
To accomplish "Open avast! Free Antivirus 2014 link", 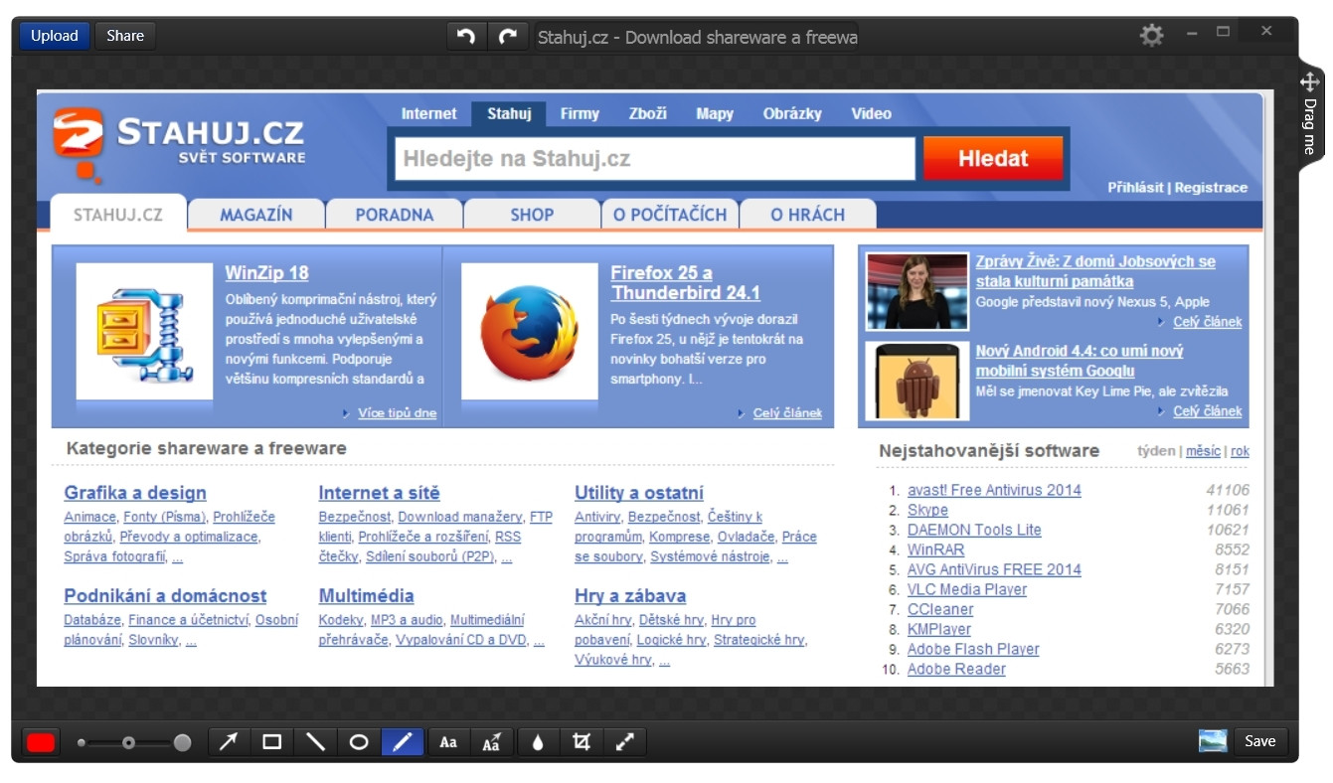I will click(x=994, y=490).
